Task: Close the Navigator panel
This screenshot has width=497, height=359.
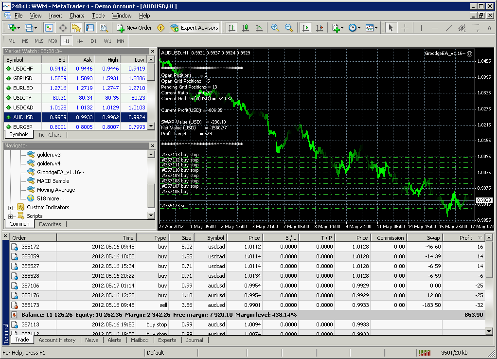Action: click(x=153, y=146)
